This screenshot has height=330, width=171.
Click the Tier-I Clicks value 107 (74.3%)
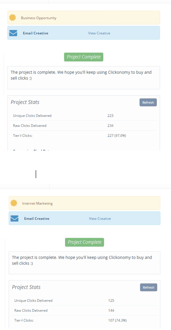tap(117, 320)
